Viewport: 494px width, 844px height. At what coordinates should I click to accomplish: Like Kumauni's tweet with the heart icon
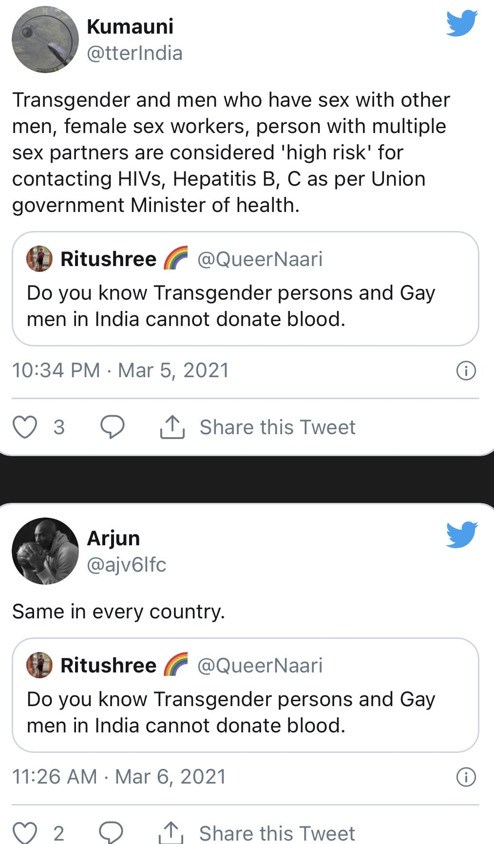pyautogui.click(x=24, y=427)
